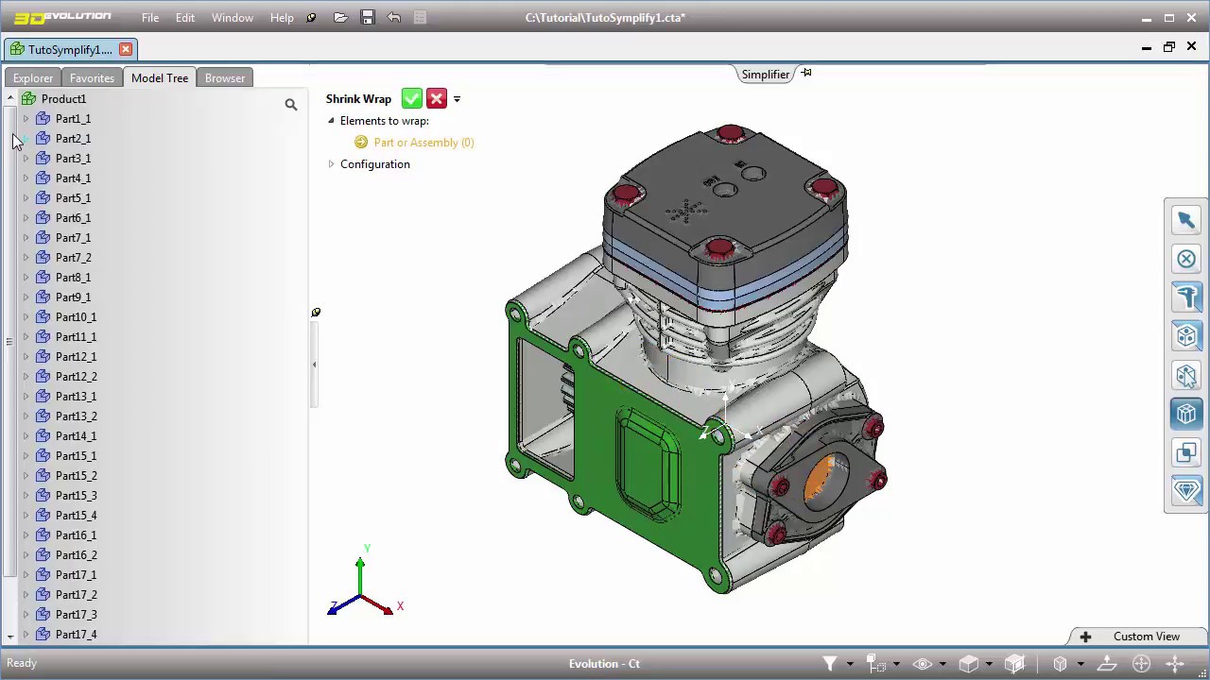
Task: Close the TutoSymplify1 document tab
Action: point(125,49)
